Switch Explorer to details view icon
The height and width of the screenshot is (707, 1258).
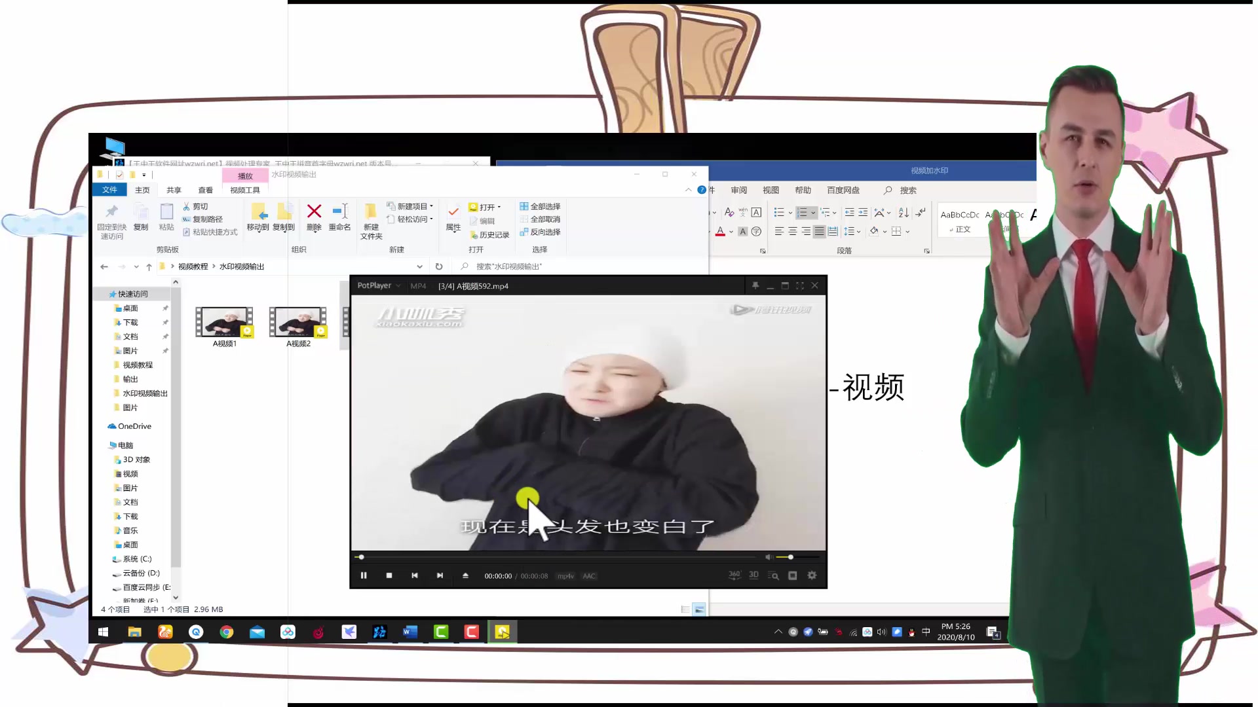pyautogui.click(x=685, y=609)
